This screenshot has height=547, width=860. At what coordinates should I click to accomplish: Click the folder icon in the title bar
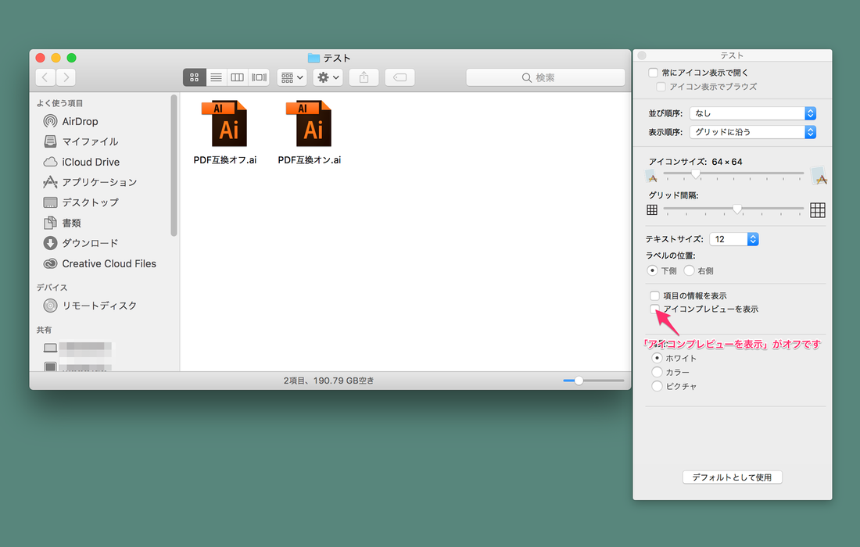[x=314, y=58]
